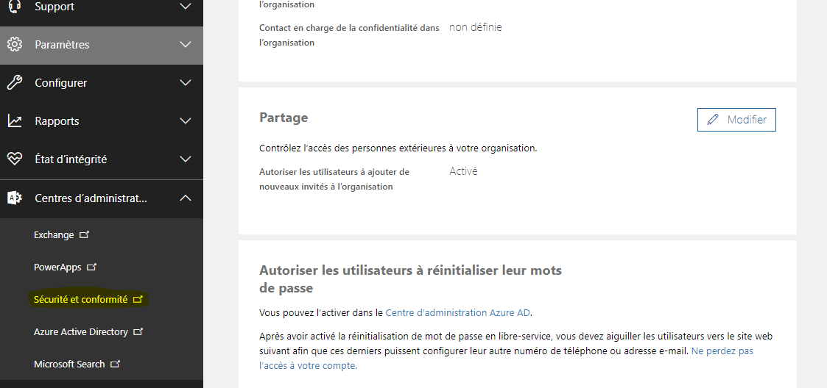Image resolution: width=827 pixels, height=388 pixels.
Task: Click the Centres d'administration icon
Action: (15, 198)
